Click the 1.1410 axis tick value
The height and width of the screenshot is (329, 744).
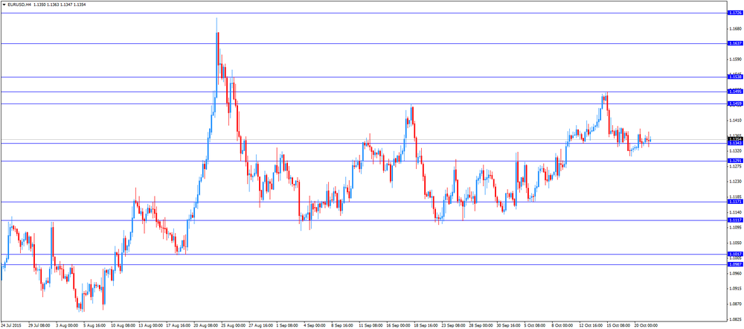(x=734, y=121)
